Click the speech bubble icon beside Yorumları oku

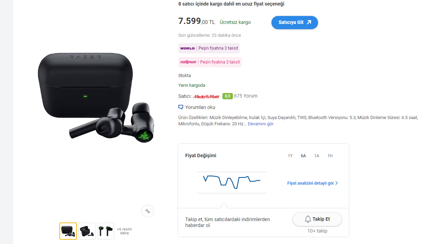[181, 107]
